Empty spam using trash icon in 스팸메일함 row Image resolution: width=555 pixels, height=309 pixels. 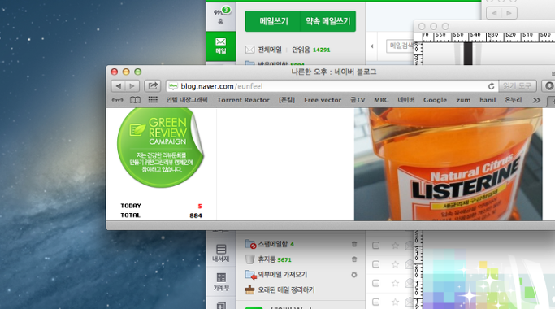(x=354, y=244)
